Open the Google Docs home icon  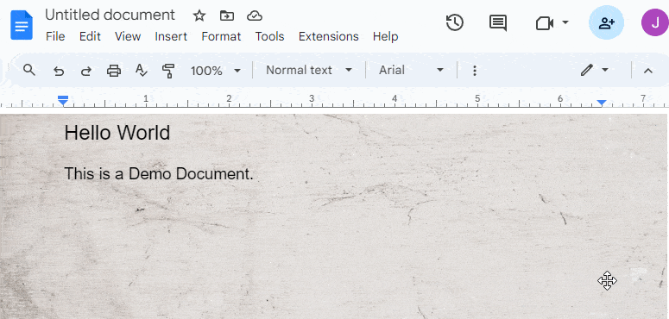pyautogui.click(x=22, y=26)
